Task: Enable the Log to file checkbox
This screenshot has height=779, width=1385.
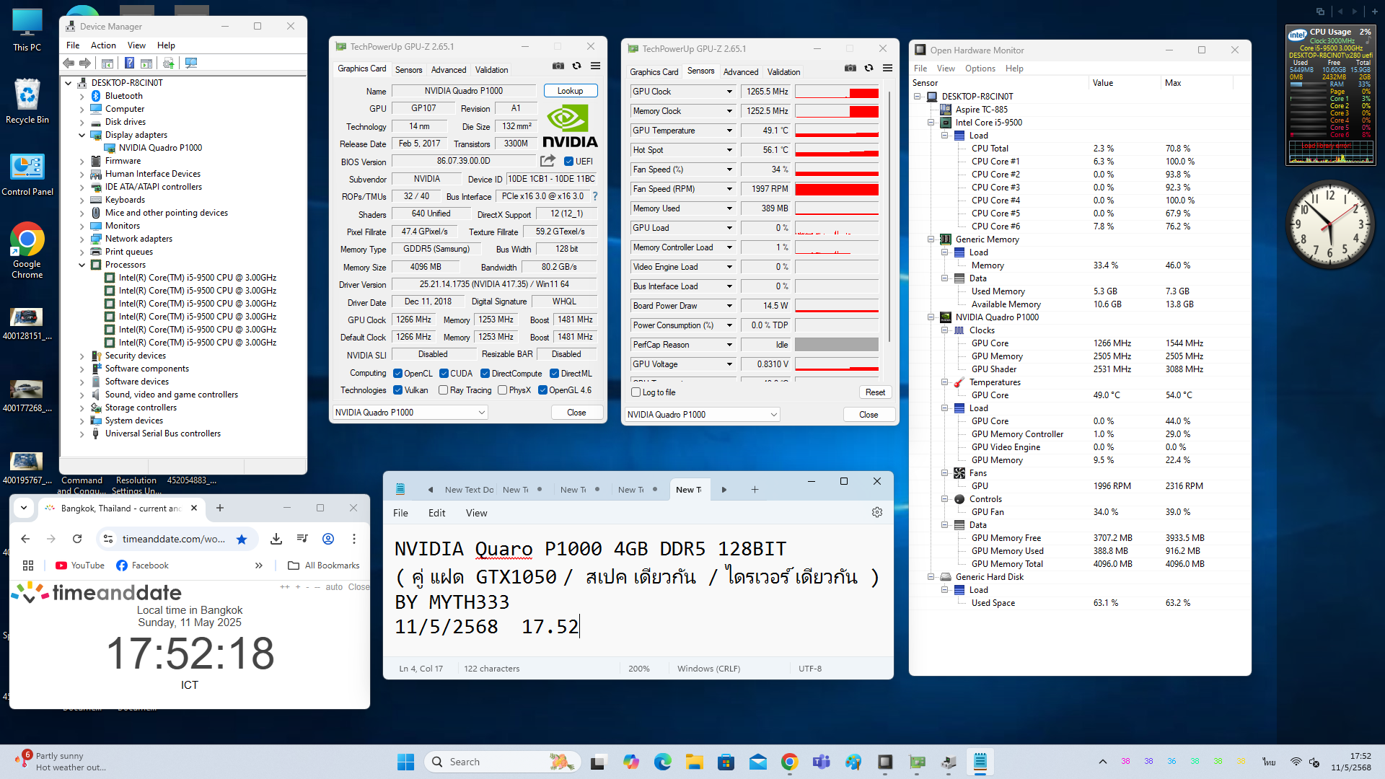Action: 636,392
